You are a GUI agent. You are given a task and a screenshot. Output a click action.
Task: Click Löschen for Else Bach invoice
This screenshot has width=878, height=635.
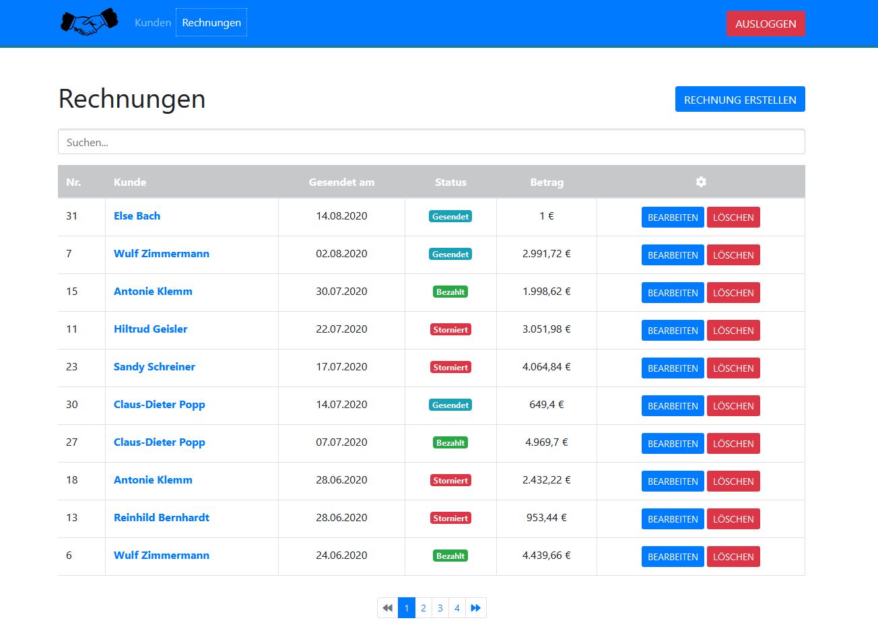tap(733, 218)
